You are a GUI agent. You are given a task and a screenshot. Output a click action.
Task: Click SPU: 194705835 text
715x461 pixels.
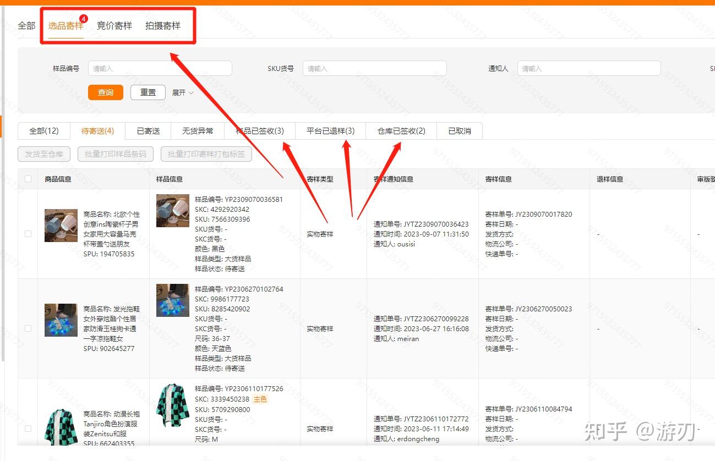click(x=109, y=254)
